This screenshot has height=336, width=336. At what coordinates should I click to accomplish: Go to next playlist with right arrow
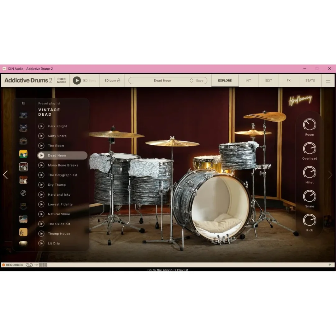(x=330, y=175)
